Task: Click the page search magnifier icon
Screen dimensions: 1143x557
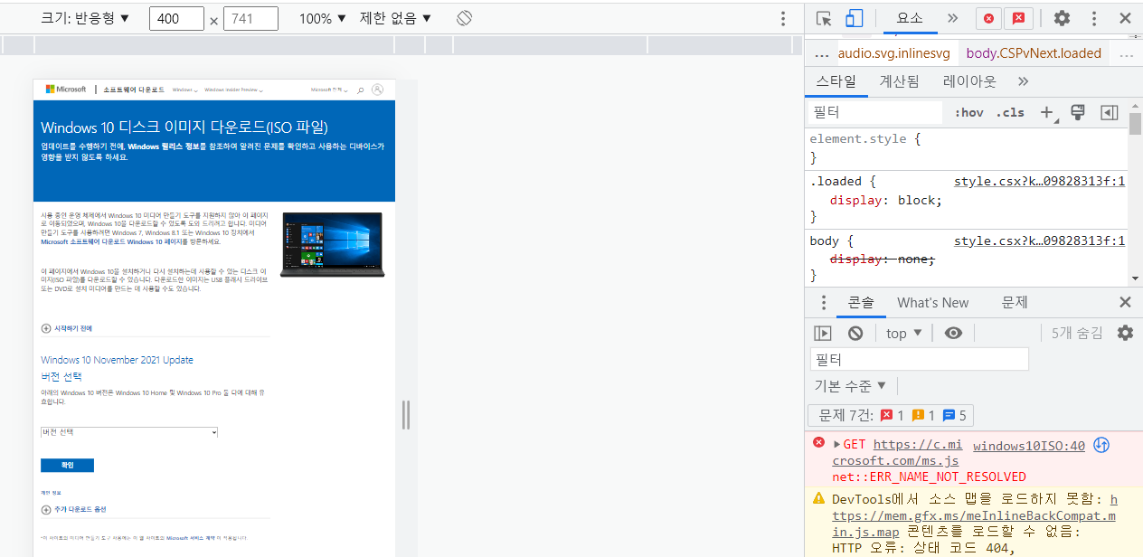Action: coord(361,90)
